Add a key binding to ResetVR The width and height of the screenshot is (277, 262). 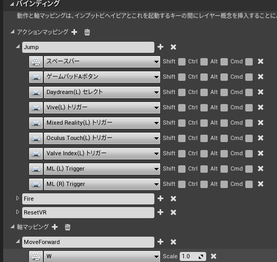click(160, 212)
